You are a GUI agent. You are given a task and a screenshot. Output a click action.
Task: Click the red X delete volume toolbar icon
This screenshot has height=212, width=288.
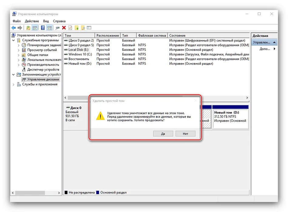pos(64,28)
